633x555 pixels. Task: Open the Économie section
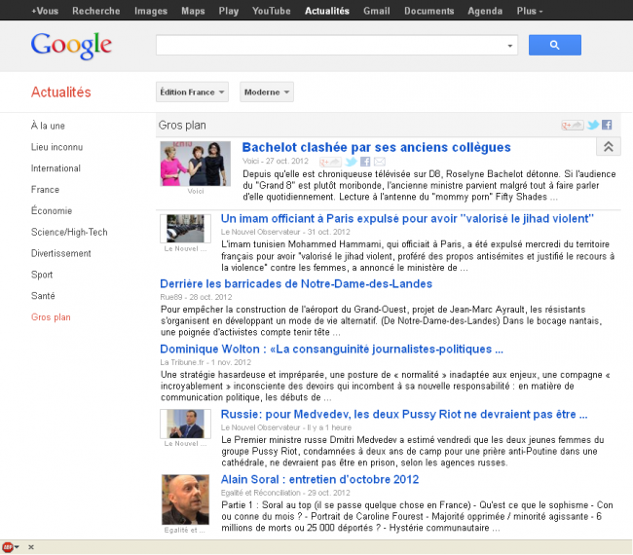(52, 210)
